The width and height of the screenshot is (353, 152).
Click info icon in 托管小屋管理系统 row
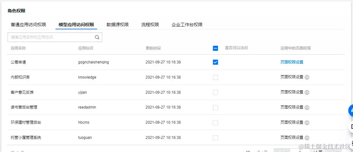[x=307, y=138]
